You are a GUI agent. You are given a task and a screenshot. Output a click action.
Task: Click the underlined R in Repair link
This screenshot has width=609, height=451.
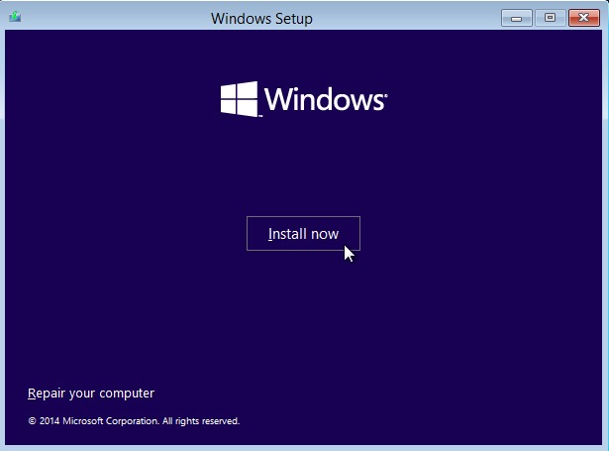point(32,393)
